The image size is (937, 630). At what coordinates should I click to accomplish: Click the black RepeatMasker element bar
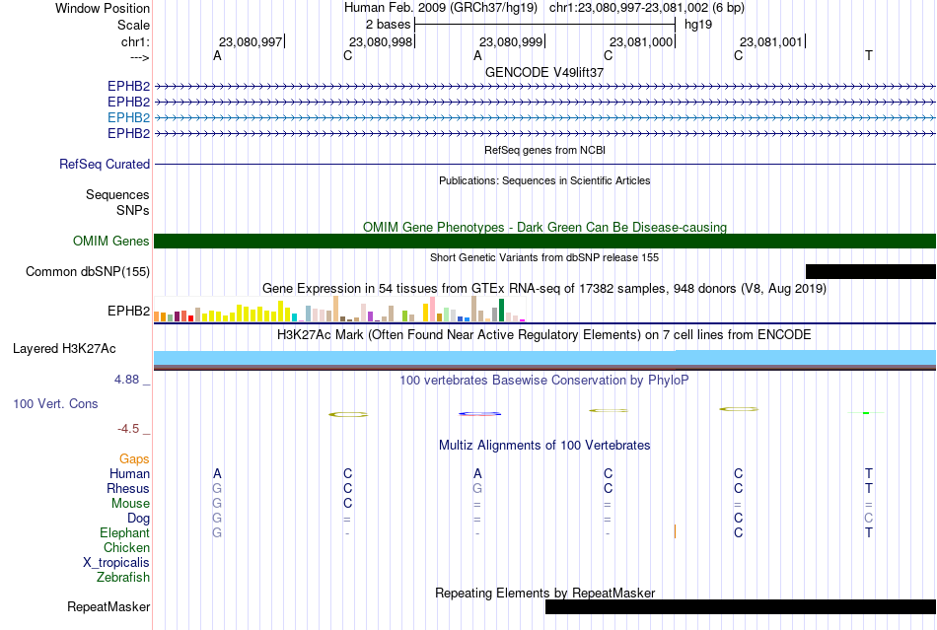pos(741,606)
